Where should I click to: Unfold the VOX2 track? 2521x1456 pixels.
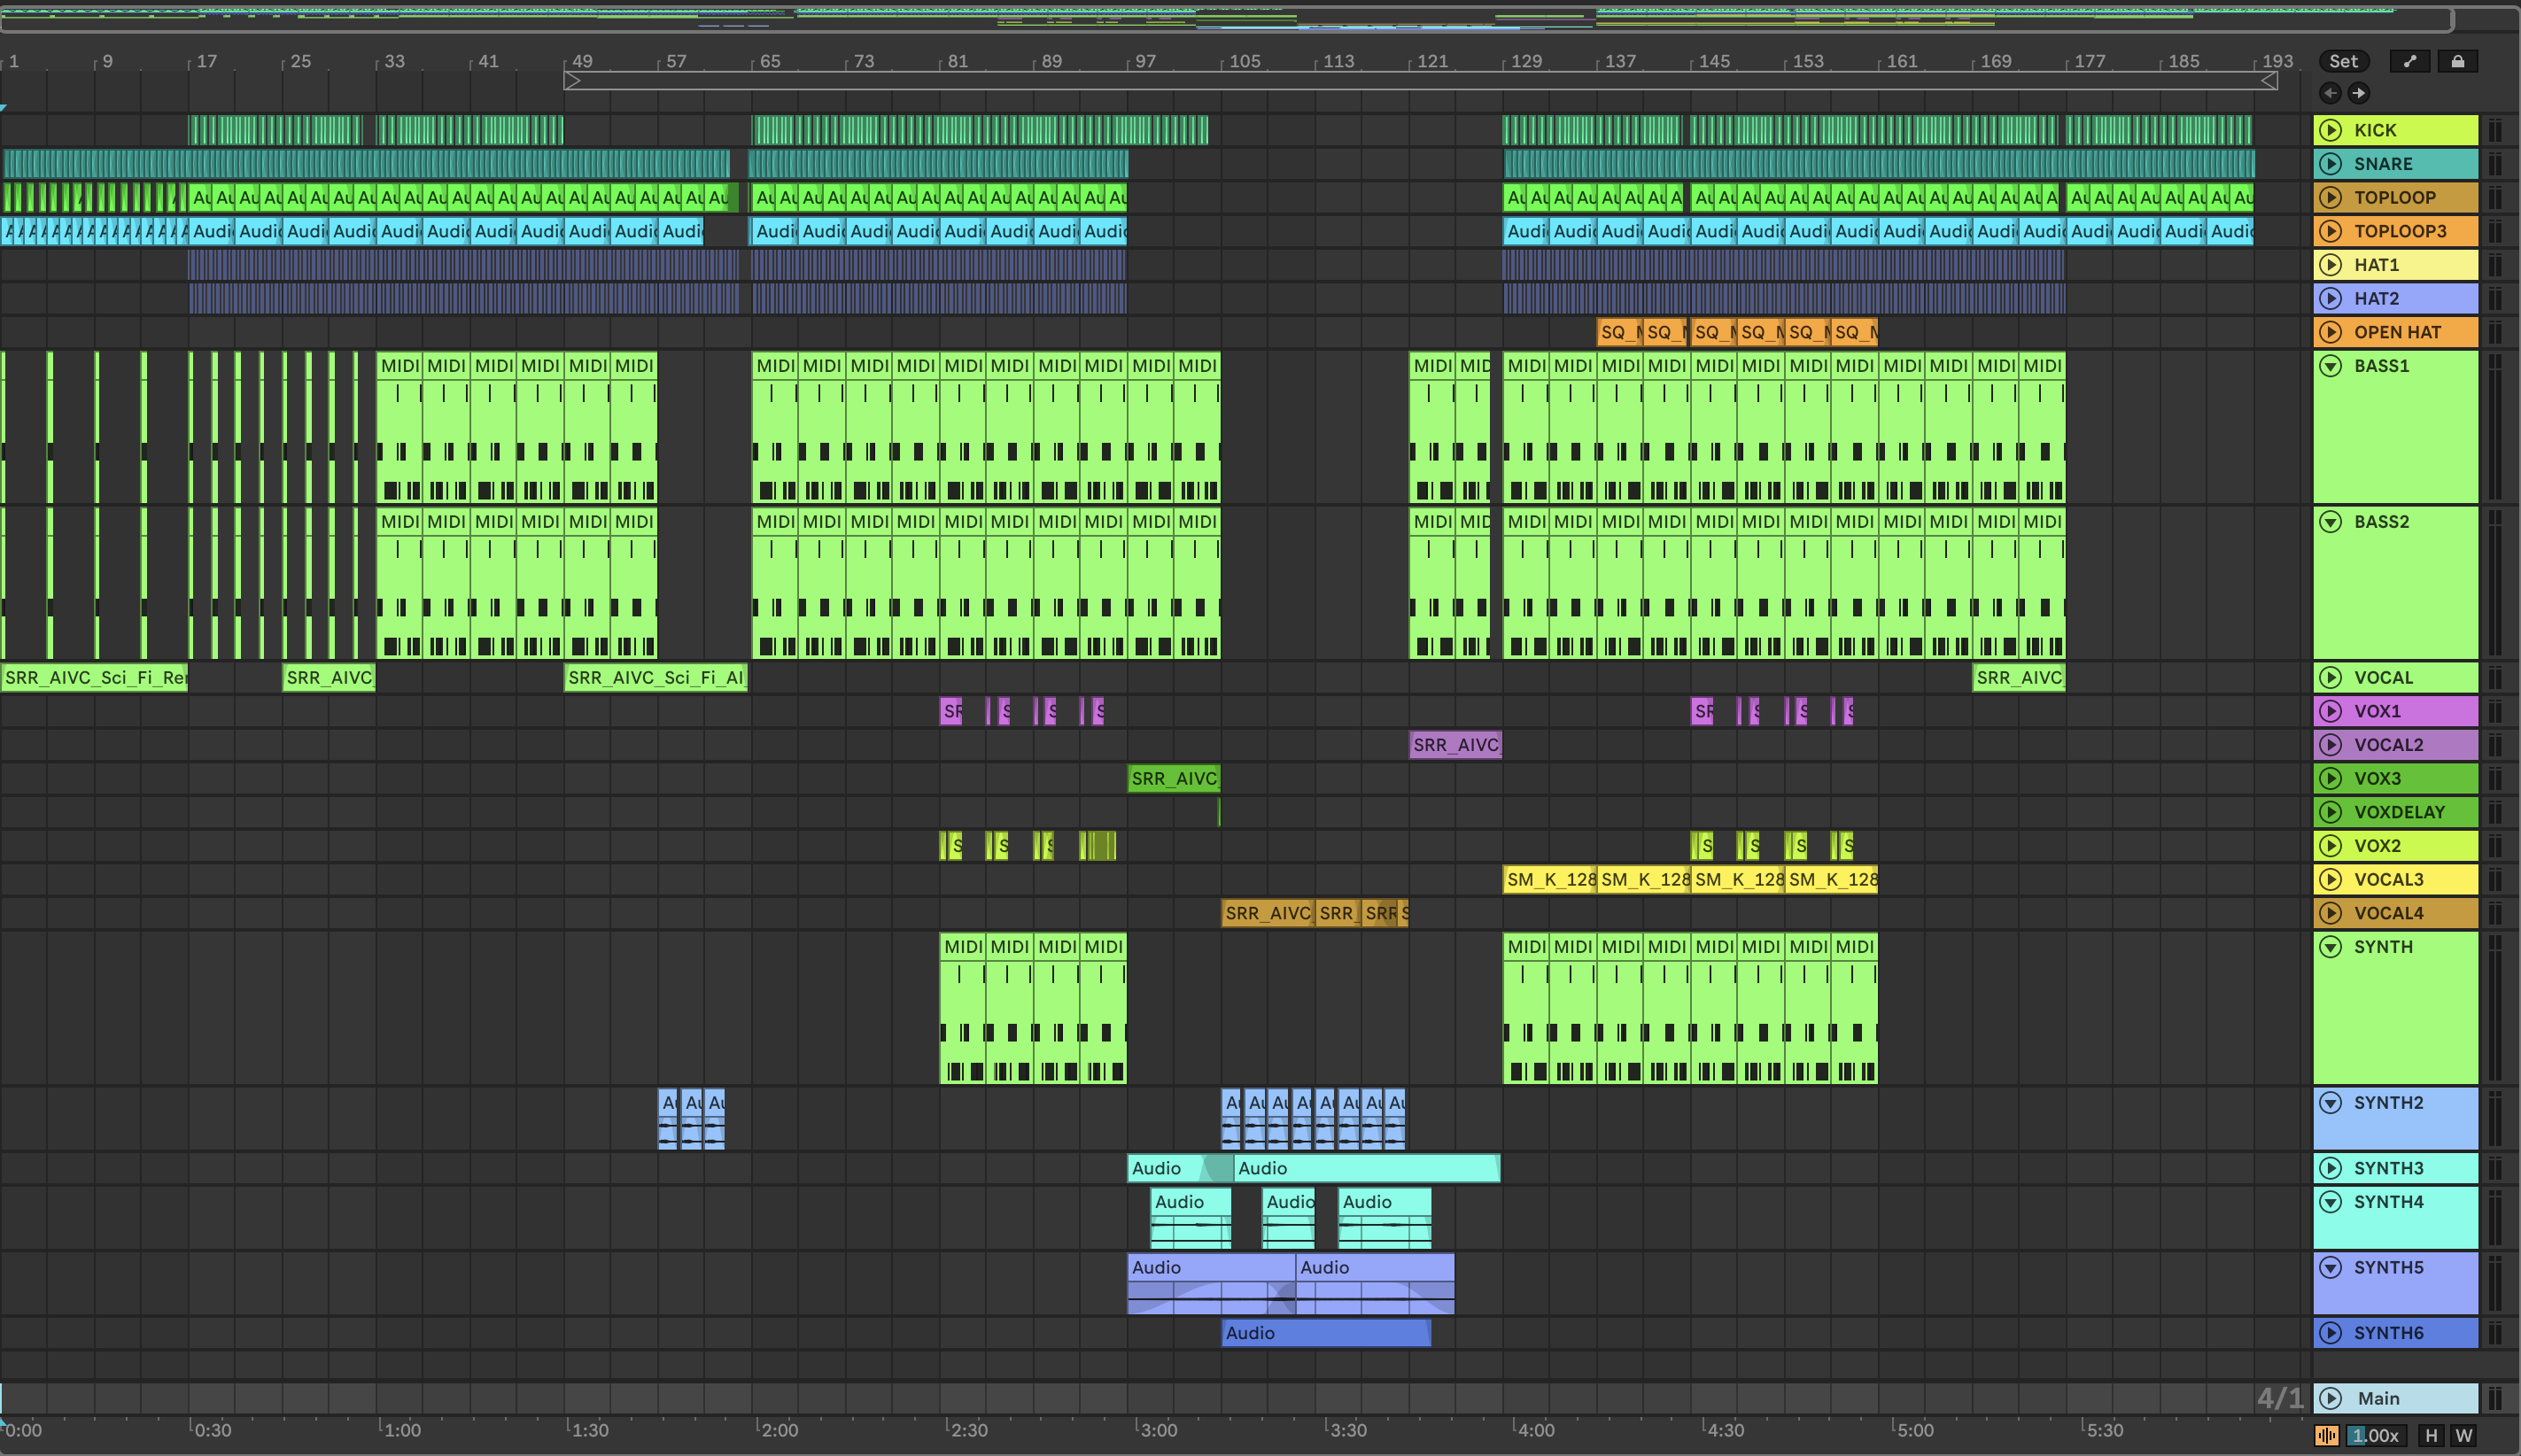point(2330,846)
